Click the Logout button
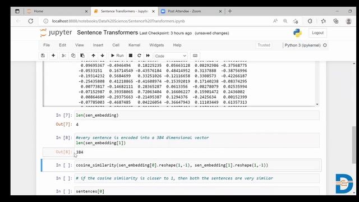Image resolution: width=359 pixels, height=202 pixels. pyautogui.click(x=317, y=33)
